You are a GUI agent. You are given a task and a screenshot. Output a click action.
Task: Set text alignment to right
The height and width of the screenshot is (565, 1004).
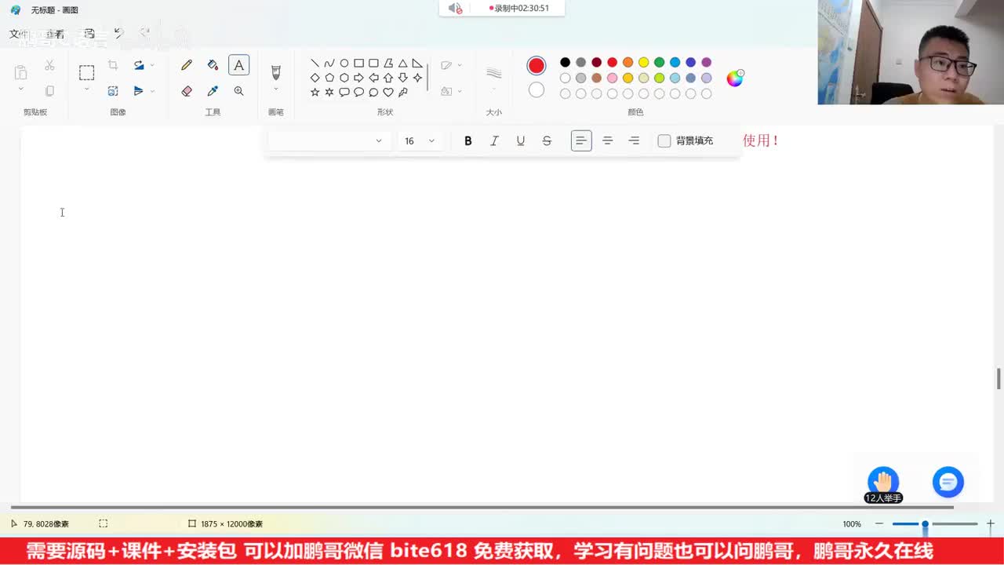click(634, 140)
